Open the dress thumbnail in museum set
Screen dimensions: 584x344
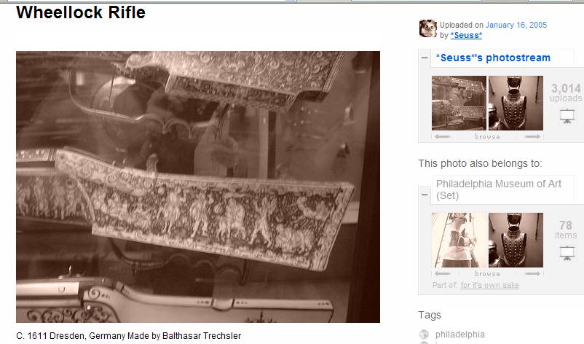tap(459, 240)
